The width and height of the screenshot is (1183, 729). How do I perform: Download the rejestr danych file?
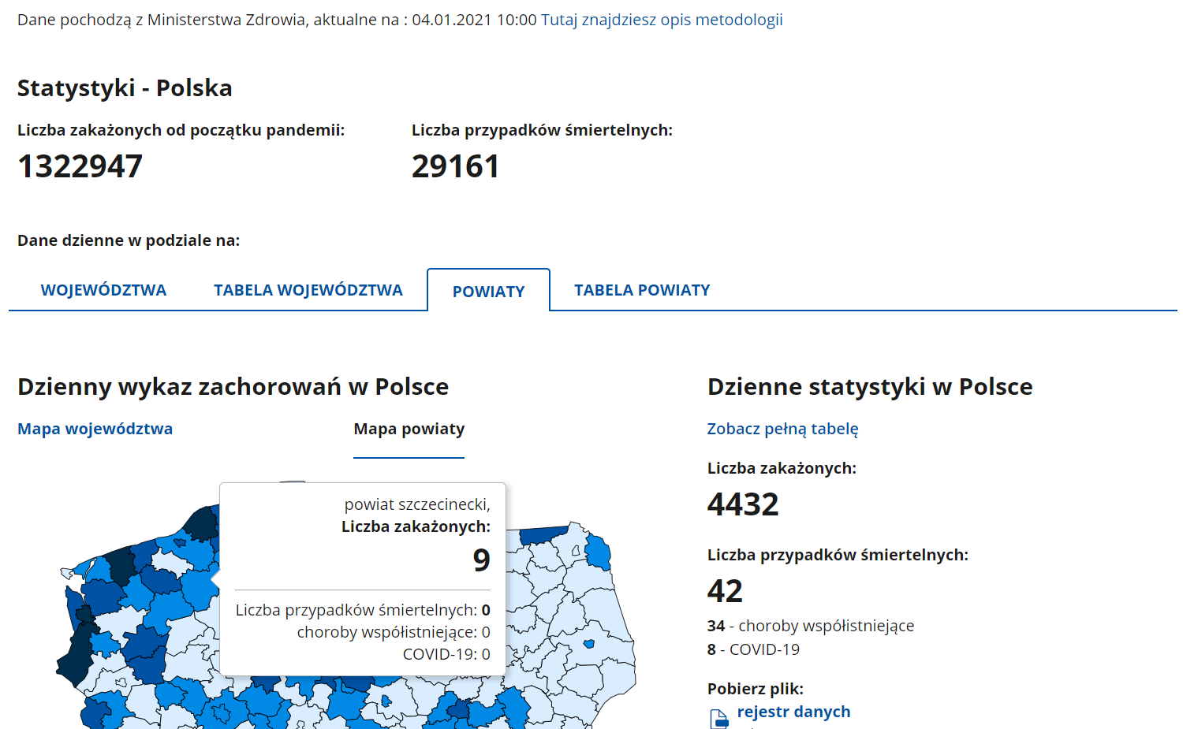tap(793, 712)
